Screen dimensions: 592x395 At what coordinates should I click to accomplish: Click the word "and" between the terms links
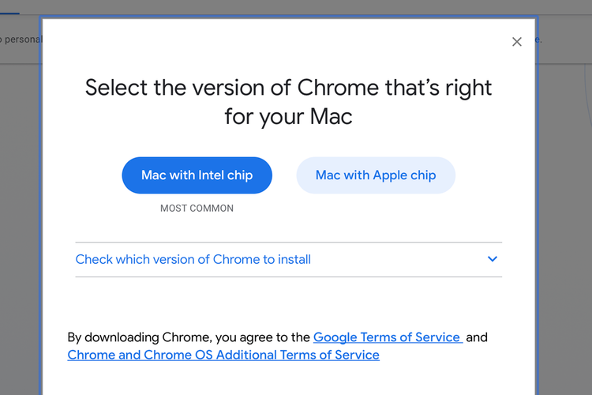pos(477,337)
